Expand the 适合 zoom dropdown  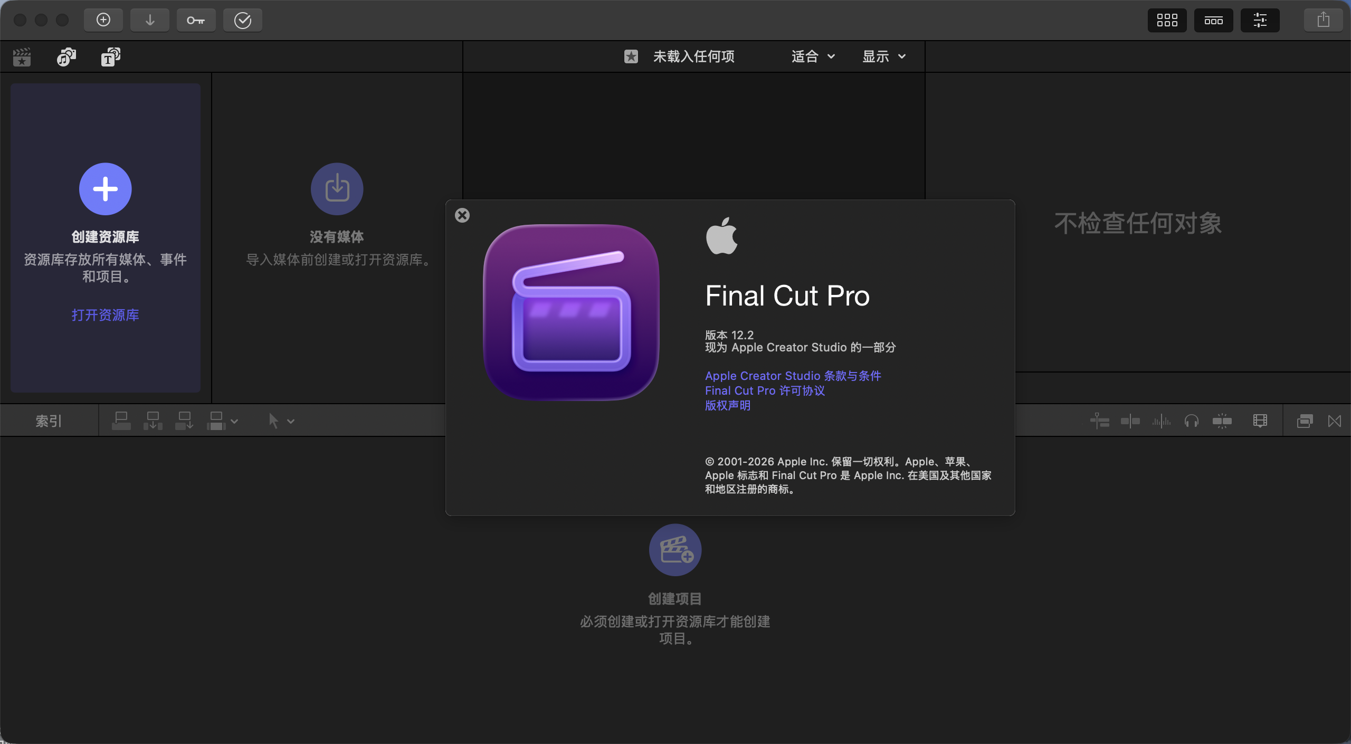tap(813, 56)
